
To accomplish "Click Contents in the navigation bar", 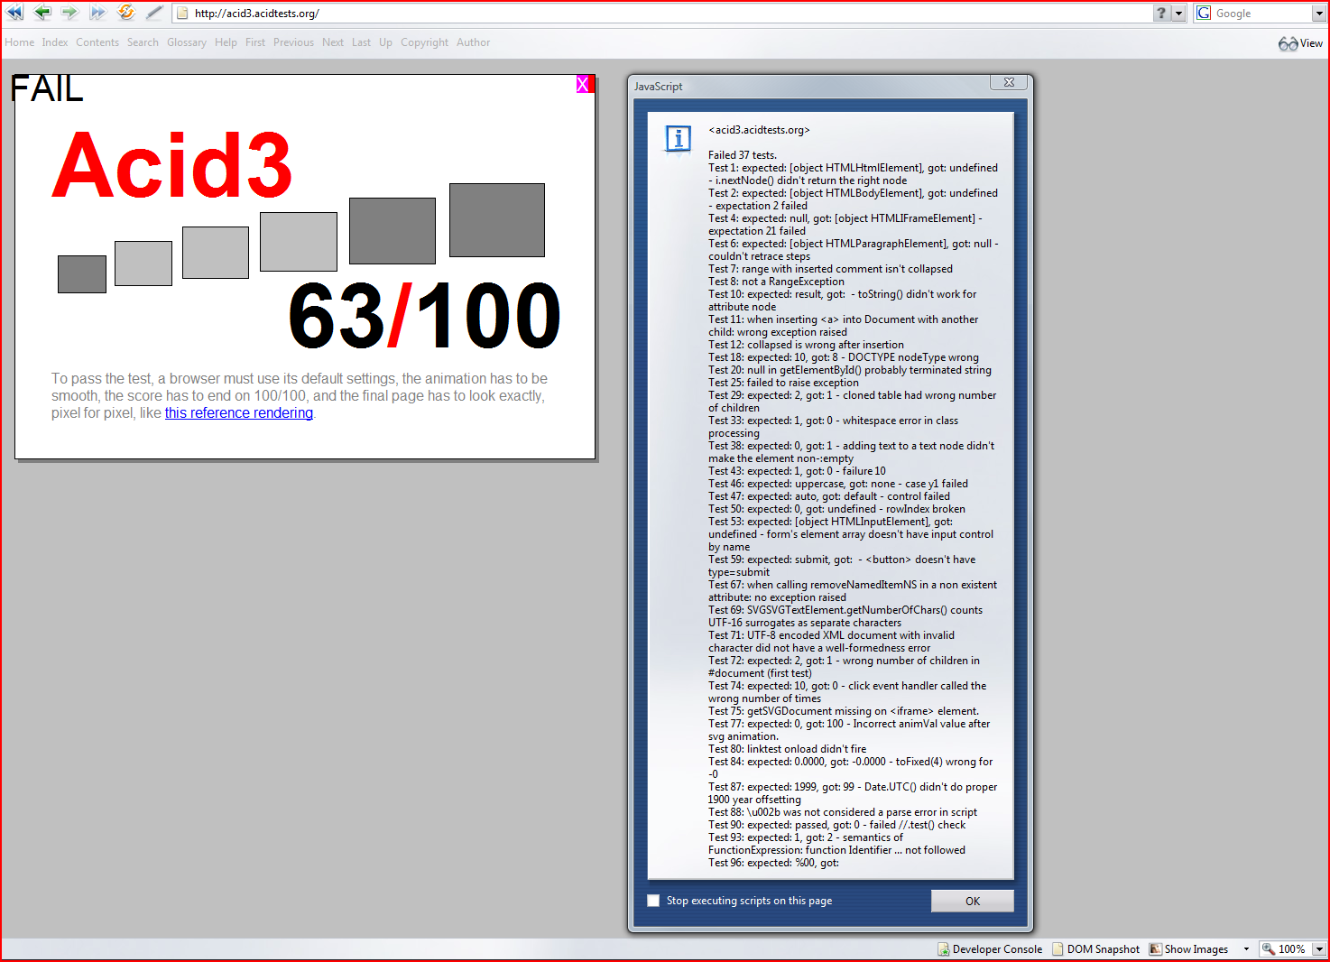I will click(97, 42).
